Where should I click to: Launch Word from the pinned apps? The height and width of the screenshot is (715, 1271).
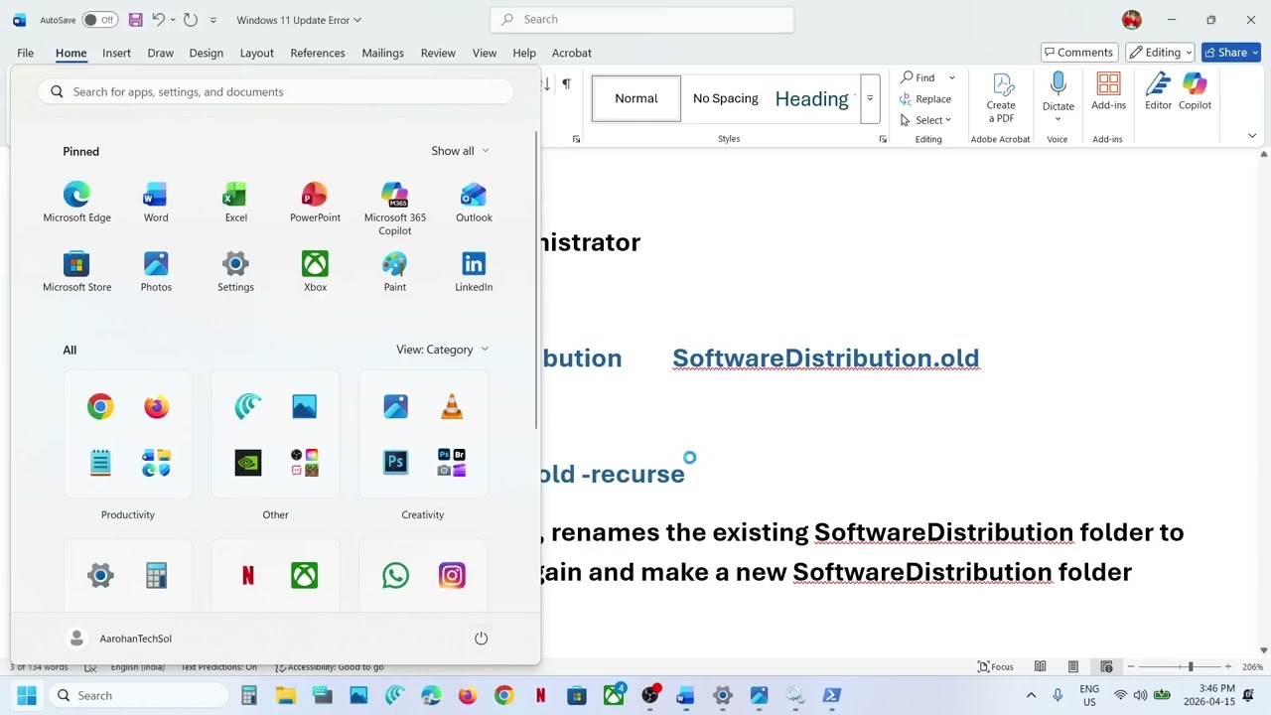tap(156, 203)
